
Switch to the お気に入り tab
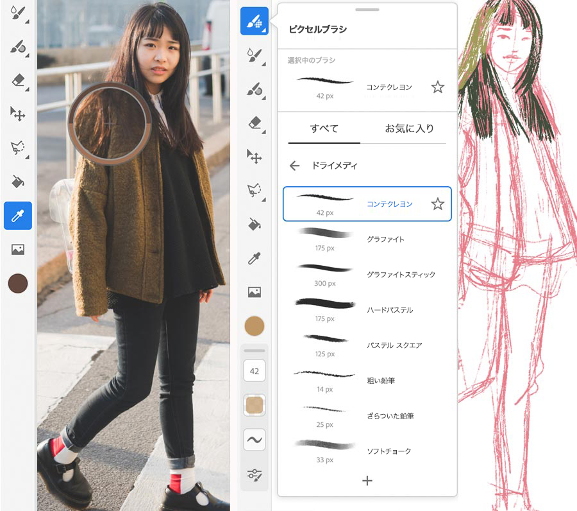409,128
